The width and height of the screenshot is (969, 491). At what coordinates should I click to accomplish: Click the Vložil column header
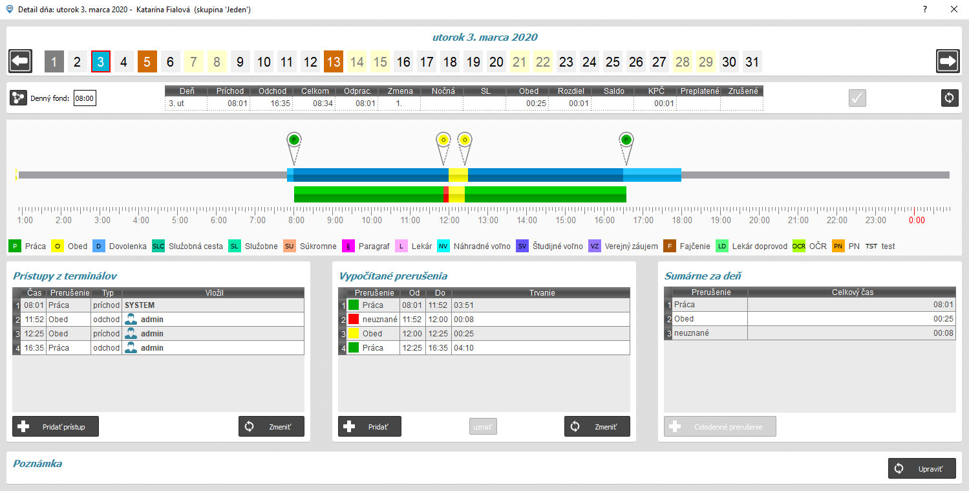(213, 293)
